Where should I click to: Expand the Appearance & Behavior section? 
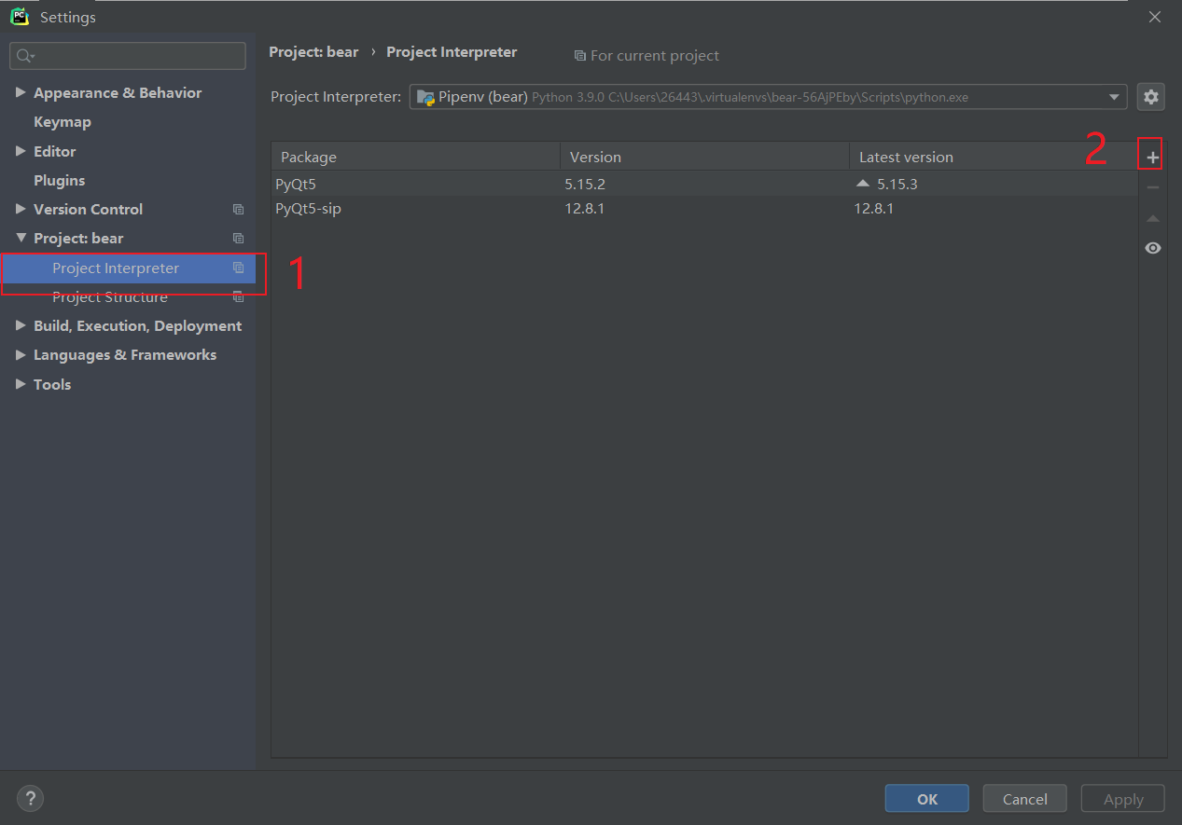coord(21,92)
